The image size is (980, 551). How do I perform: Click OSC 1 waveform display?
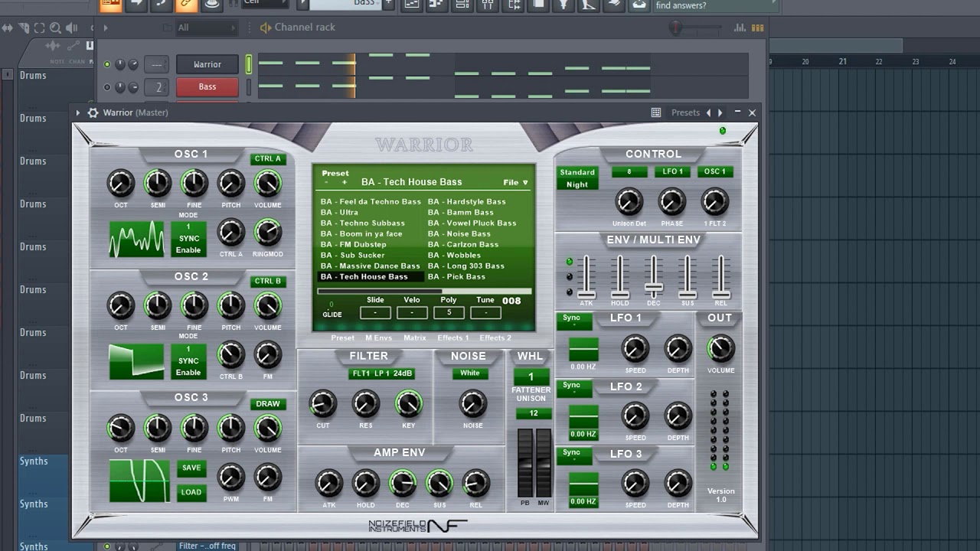[x=137, y=239]
